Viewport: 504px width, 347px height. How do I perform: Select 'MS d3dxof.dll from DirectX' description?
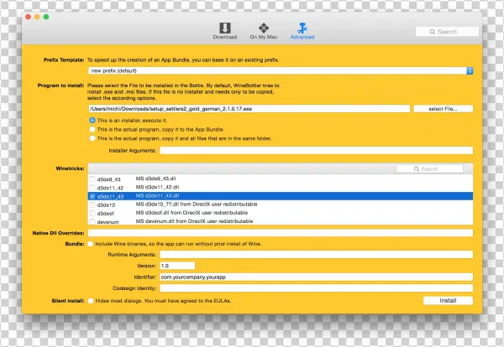[x=192, y=213]
